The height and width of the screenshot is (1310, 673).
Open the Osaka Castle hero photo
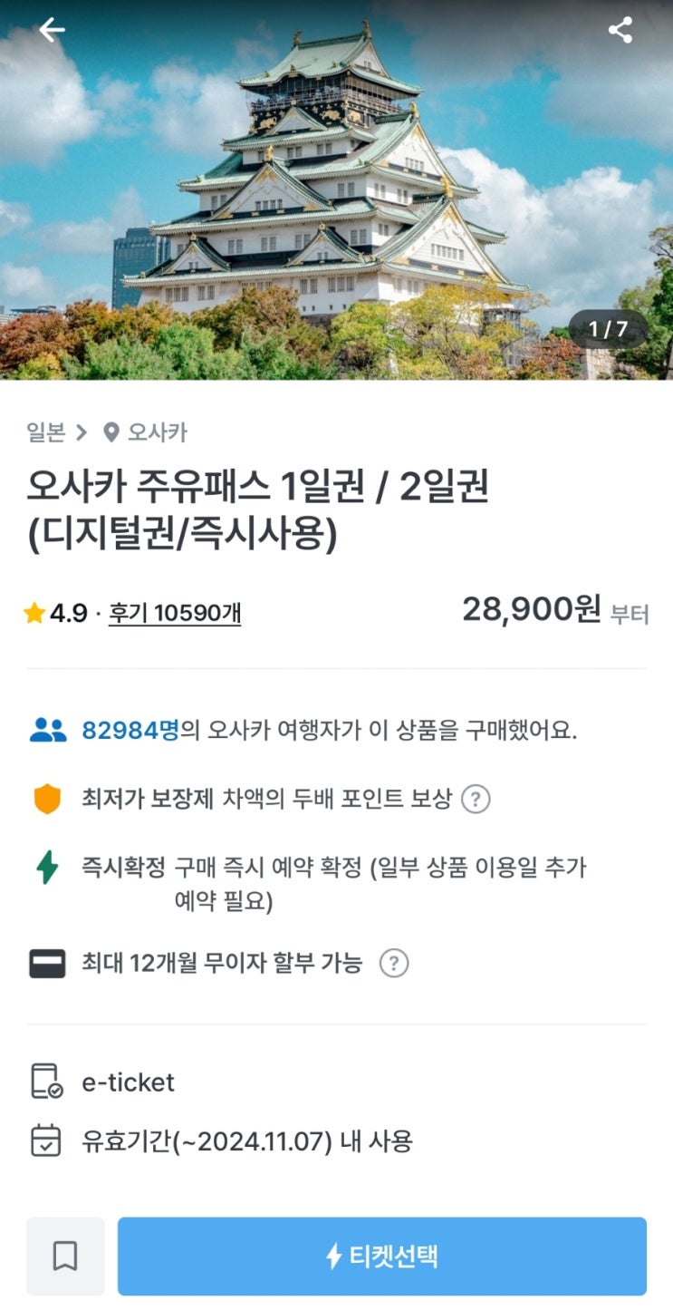[335, 181]
